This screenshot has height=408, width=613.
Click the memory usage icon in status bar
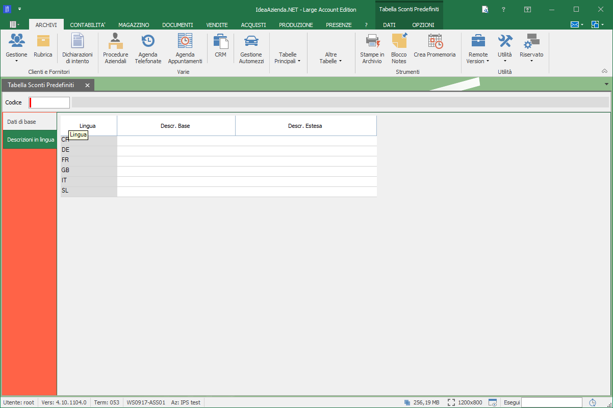[x=407, y=402]
